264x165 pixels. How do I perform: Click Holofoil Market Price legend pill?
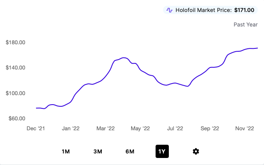210,10
